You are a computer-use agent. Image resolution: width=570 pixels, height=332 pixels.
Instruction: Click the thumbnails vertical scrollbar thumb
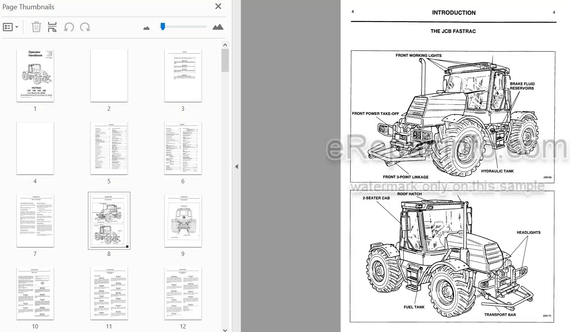tap(225, 60)
